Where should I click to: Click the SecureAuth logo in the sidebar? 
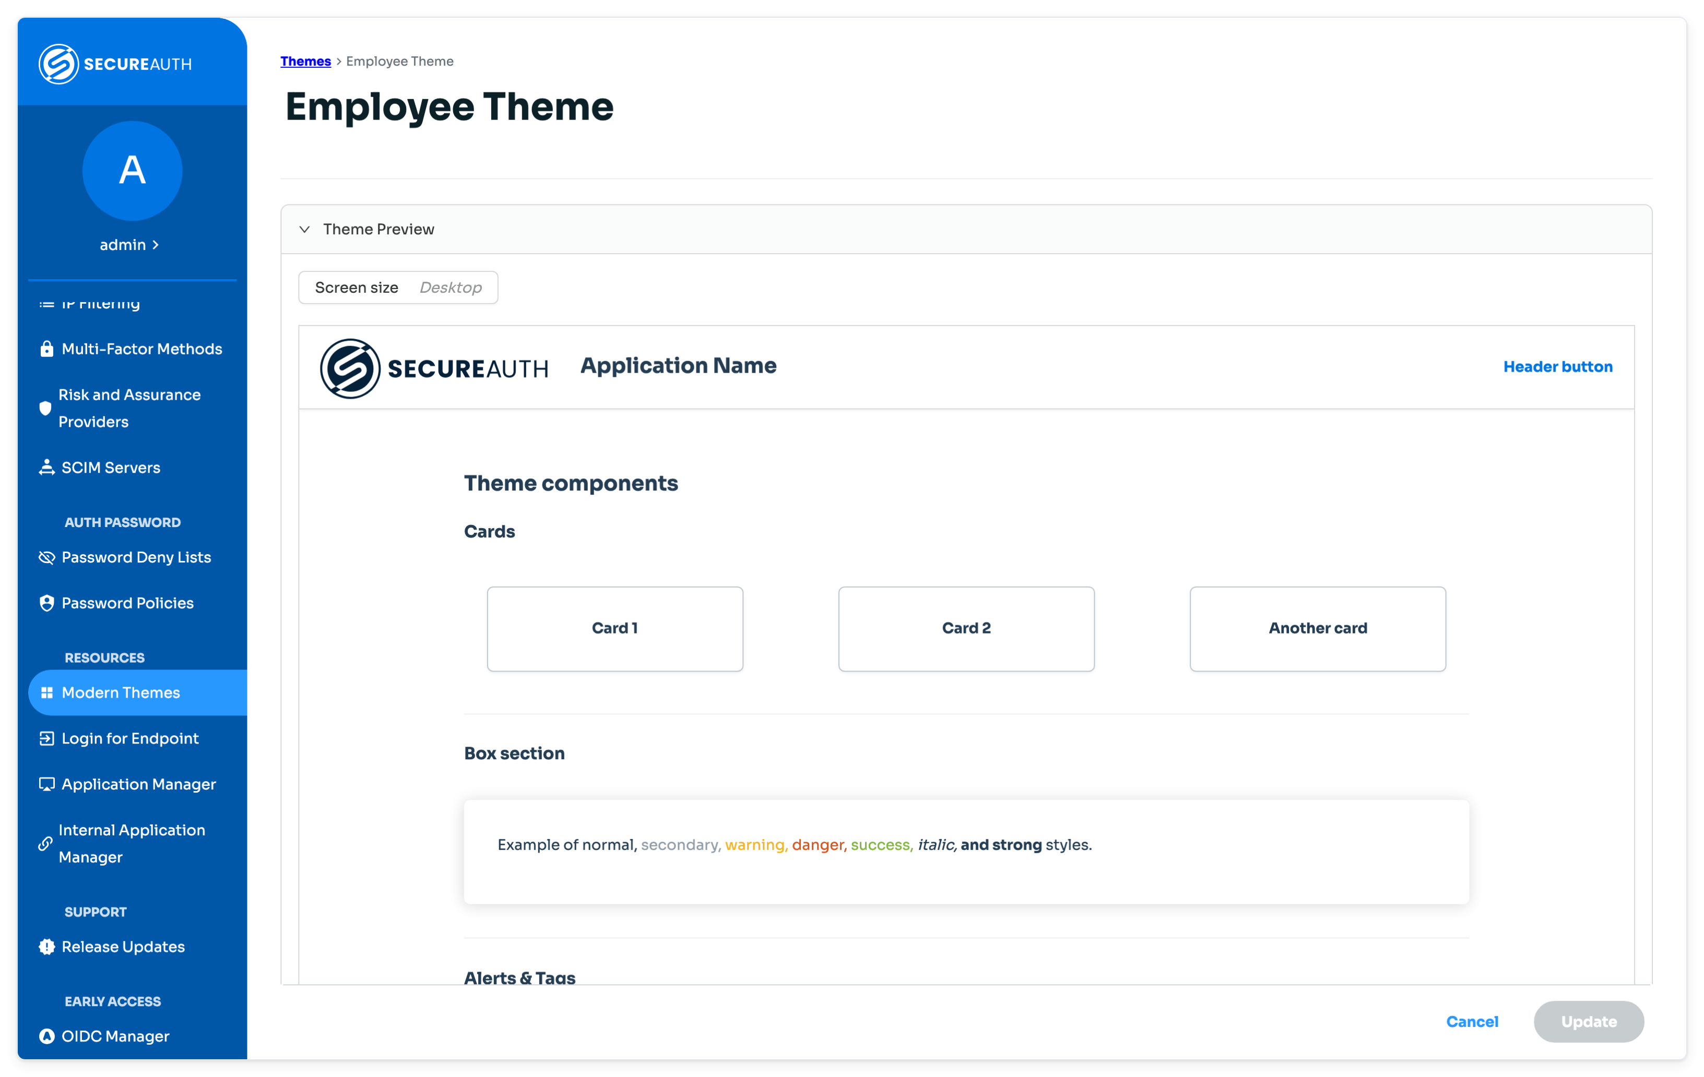115,64
